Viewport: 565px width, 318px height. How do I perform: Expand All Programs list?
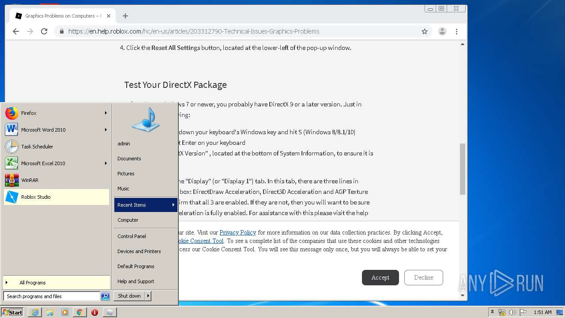point(56,283)
